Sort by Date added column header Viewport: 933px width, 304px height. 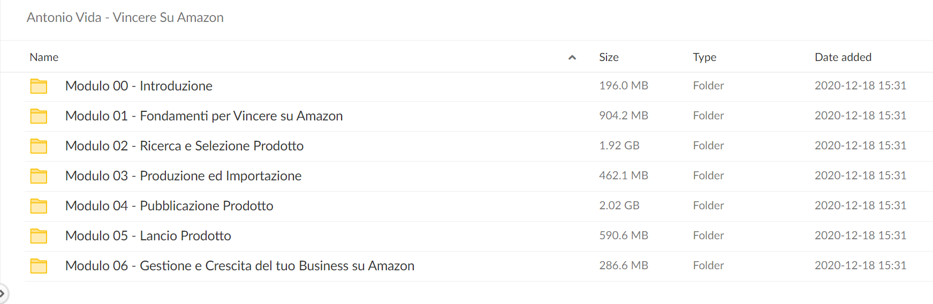pos(843,57)
